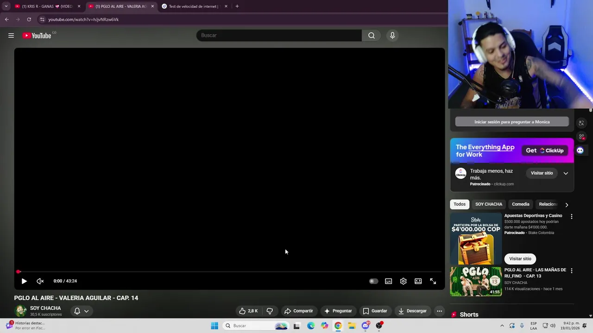Close the PGLO AL AIRE browser tab
The height and width of the screenshot is (333, 593).
152,6
